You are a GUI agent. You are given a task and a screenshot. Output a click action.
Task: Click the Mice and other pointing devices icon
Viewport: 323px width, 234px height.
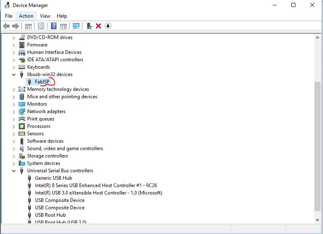[x=22, y=96]
